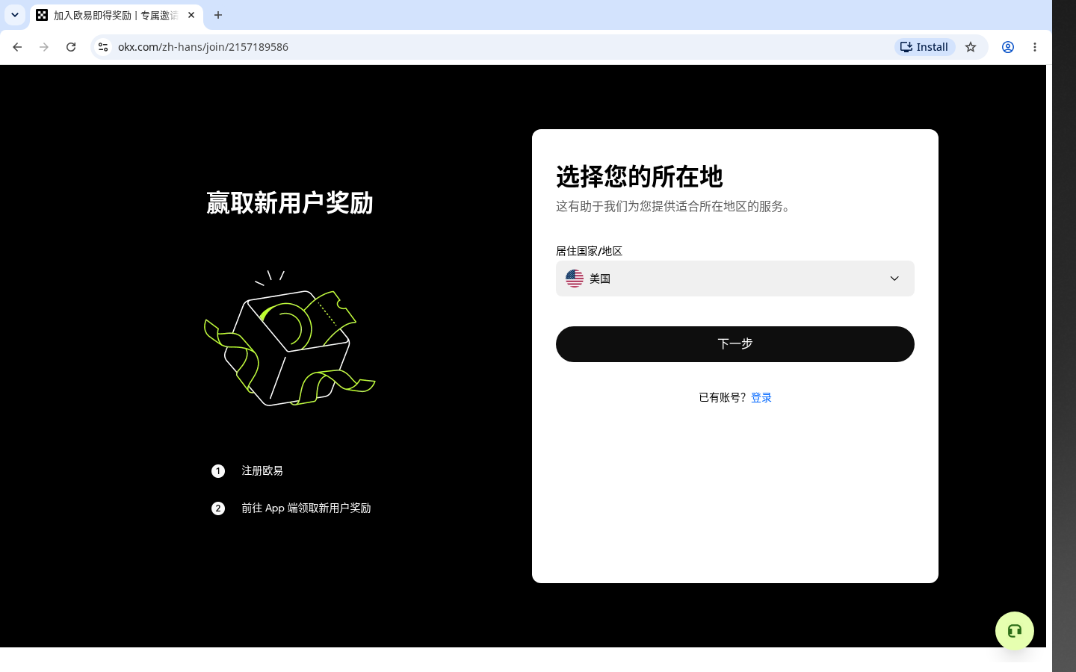Follow the 登录 login link

pyautogui.click(x=761, y=397)
